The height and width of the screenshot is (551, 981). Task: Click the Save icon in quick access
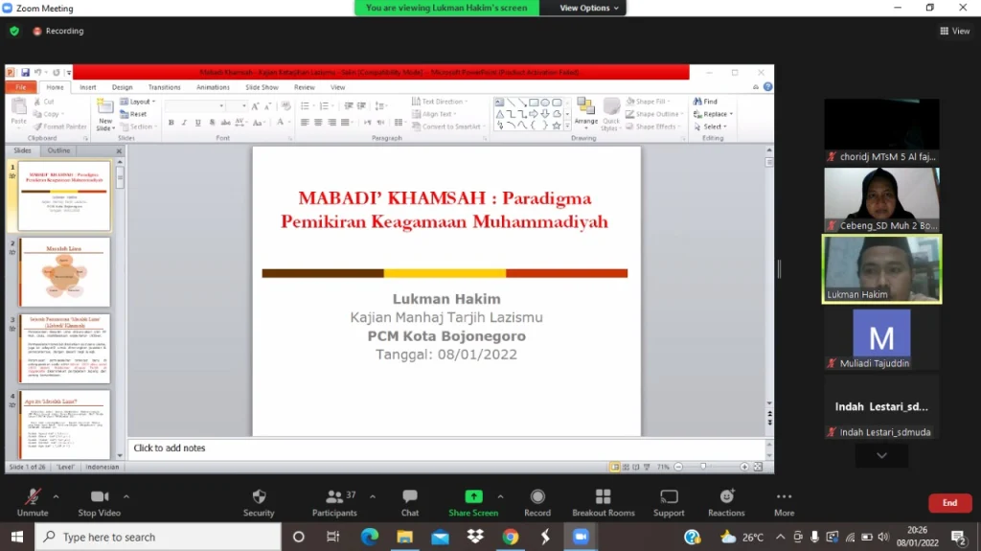[26, 73]
